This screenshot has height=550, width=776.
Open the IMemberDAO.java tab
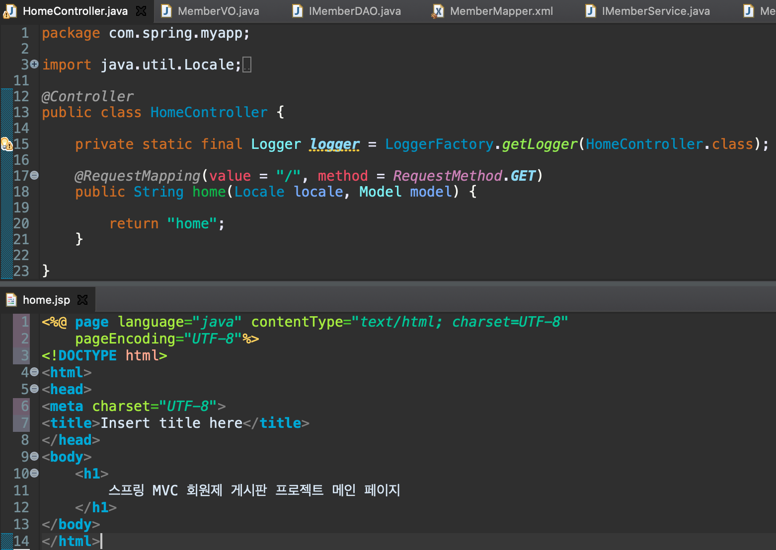pyautogui.click(x=355, y=11)
